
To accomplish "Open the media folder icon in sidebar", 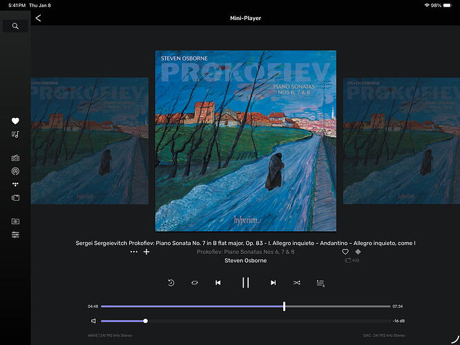I will click(x=15, y=221).
